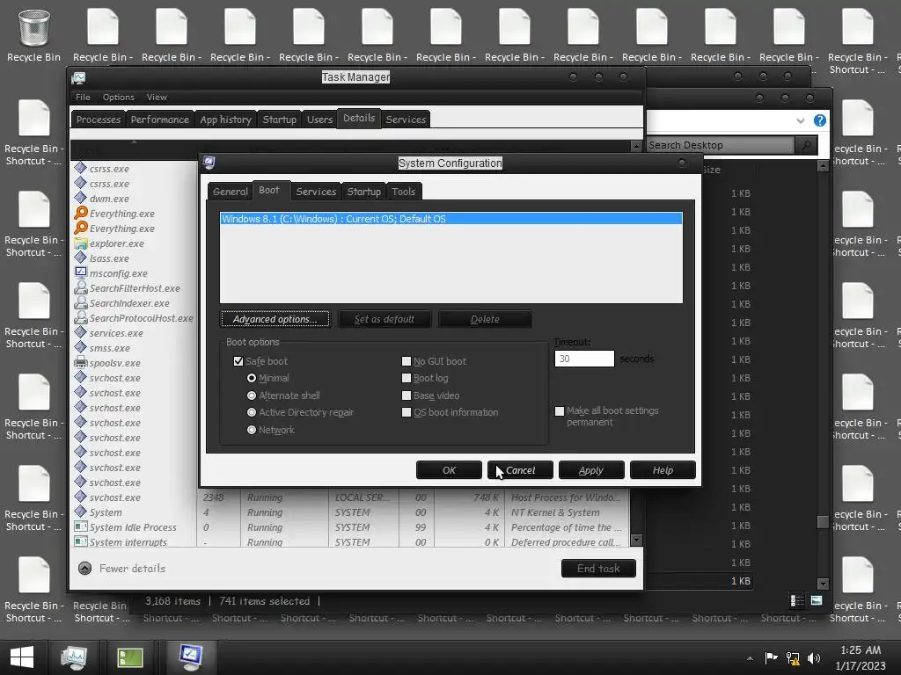901x675 pixels.
Task: Open the Windows Start button
Action: (22, 657)
